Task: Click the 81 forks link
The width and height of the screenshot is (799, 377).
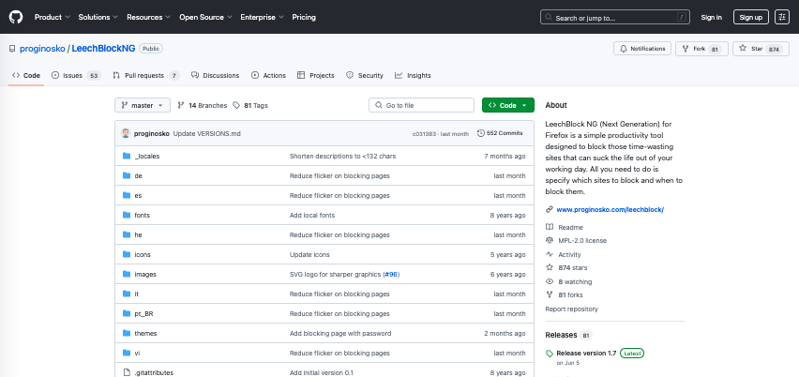Action: 570,294
